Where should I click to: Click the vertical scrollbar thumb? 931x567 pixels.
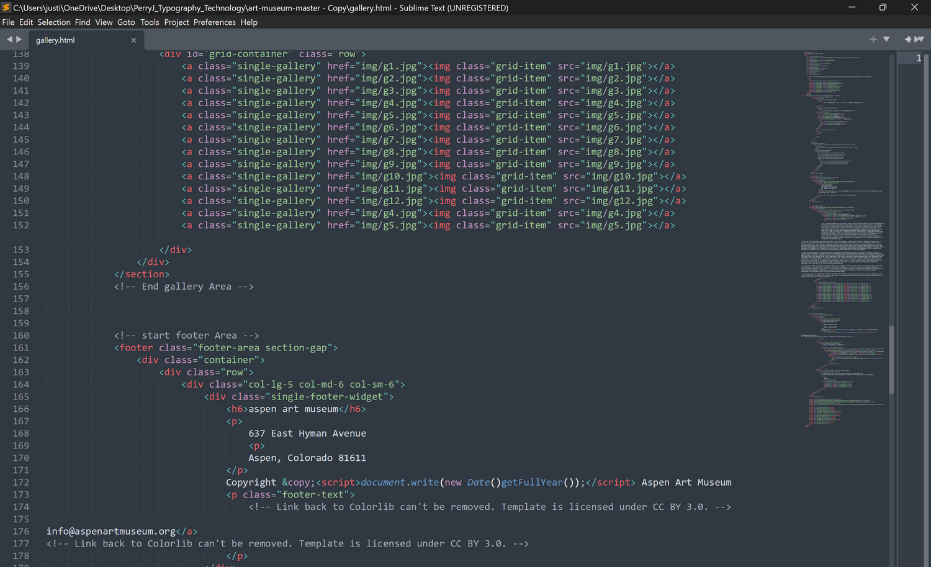tap(891, 360)
